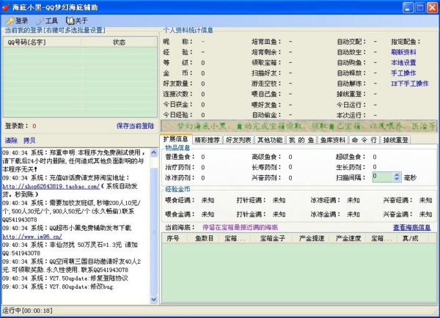
Task: Open the shop62843819.taobao.com link
Action: 51,186
